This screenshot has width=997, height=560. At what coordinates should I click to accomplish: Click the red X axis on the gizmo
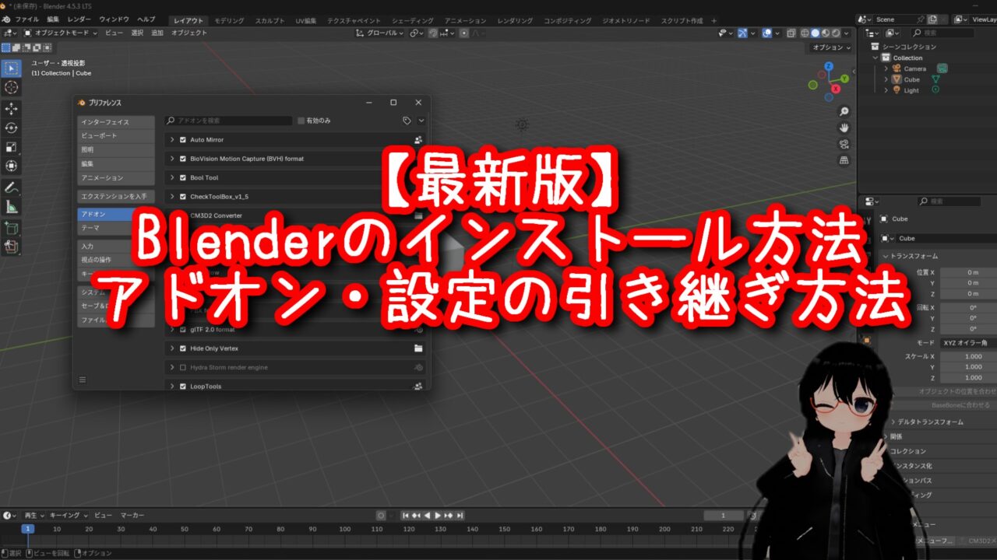click(x=835, y=89)
